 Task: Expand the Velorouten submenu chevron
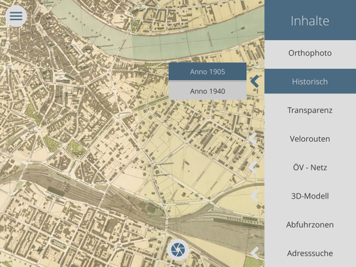[253, 139]
